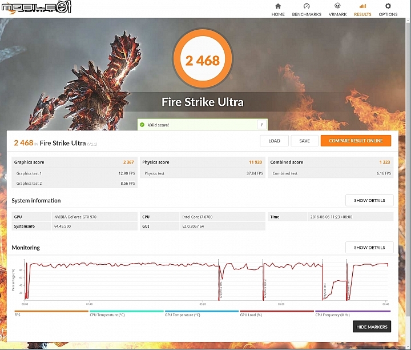Click the Results bar chart icon

point(362,6)
